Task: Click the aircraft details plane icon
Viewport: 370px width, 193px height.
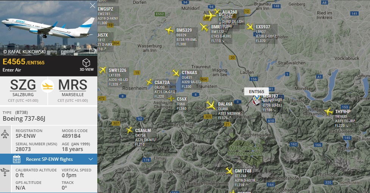Action: tap(5, 134)
